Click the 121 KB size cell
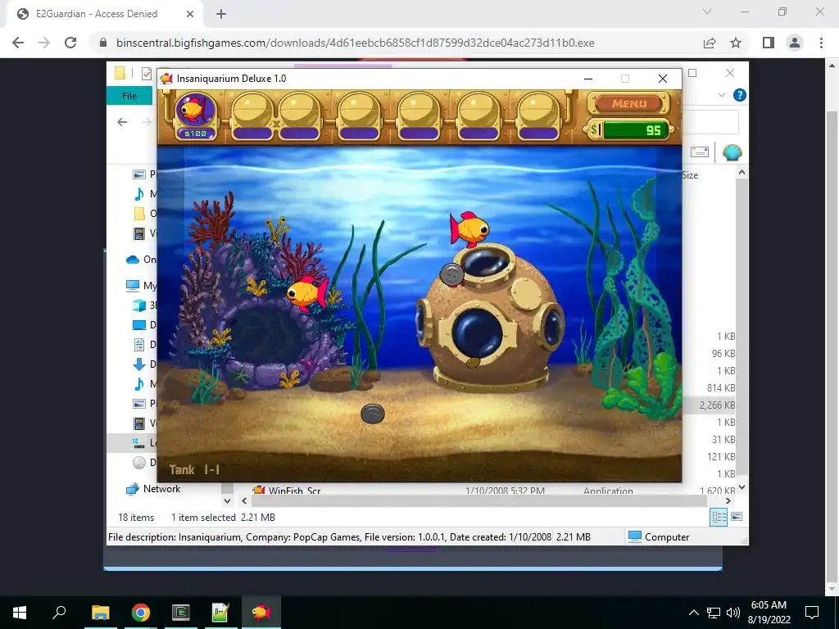This screenshot has width=839, height=629. tap(721, 456)
